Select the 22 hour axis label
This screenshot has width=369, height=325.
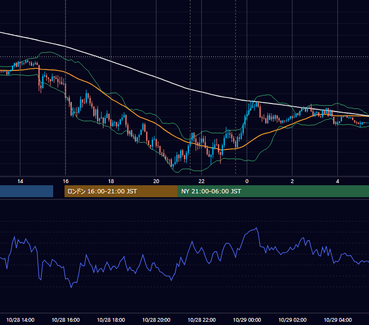(x=201, y=181)
